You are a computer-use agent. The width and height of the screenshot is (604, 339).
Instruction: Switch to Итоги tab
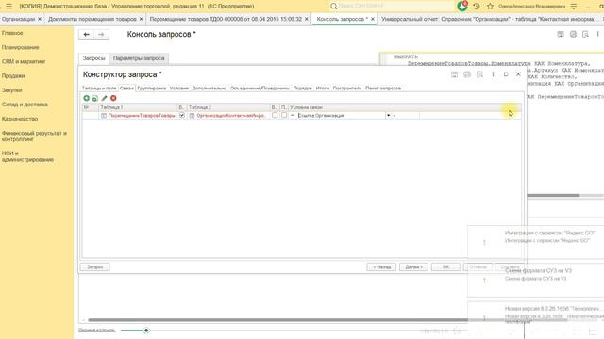click(323, 88)
